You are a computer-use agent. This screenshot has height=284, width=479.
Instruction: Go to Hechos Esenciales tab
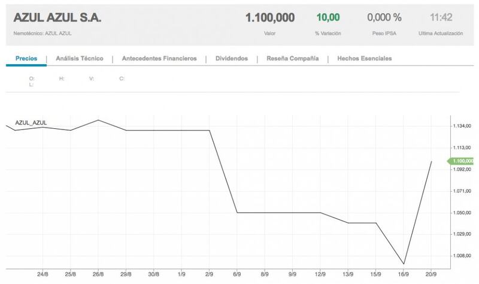[x=364, y=59]
